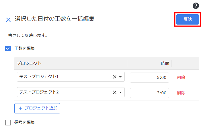203x130 pixels.
Task: Delete the テストプロジェクト1 row via 削除
Action: pyautogui.click(x=181, y=77)
